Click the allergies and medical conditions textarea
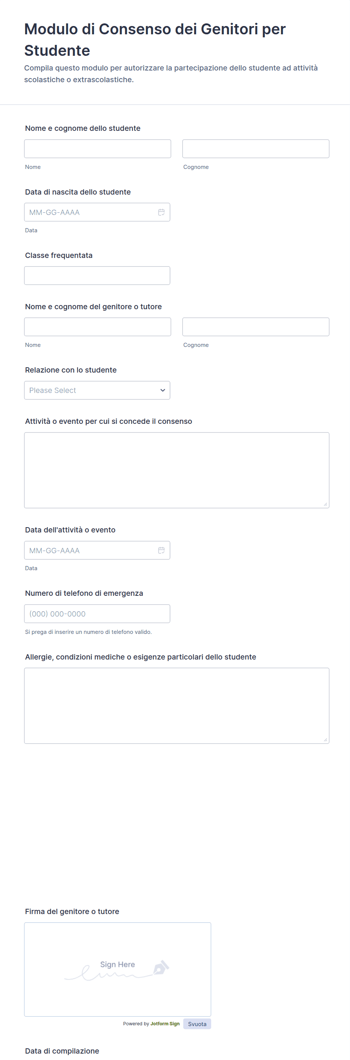Image resolution: width=350 pixels, height=1060 pixels. click(x=176, y=705)
